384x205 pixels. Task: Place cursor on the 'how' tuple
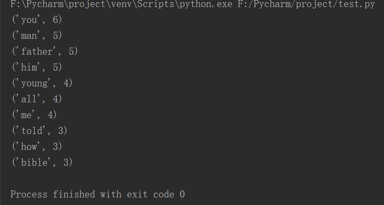pyautogui.click(x=37, y=146)
